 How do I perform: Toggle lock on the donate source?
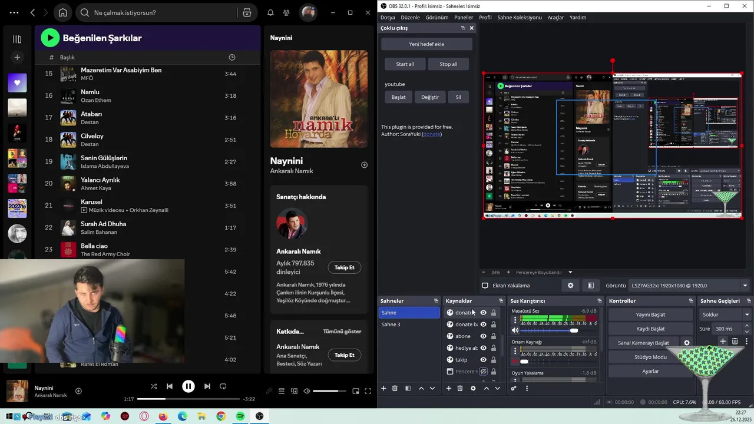click(494, 313)
